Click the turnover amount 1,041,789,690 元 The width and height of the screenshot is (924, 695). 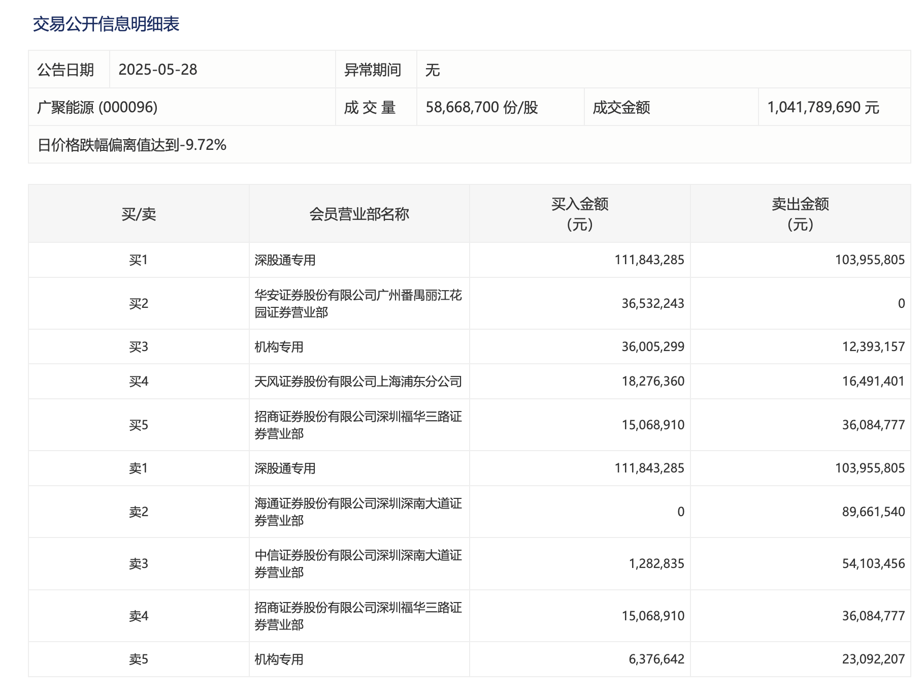pyautogui.click(x=823, y=107)
